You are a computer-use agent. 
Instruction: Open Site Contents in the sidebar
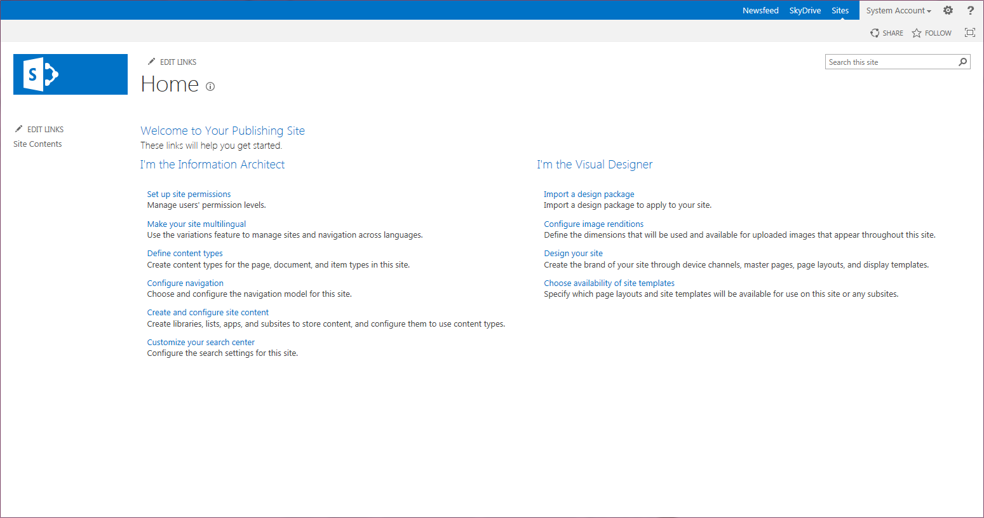click(x=37, y=144)
